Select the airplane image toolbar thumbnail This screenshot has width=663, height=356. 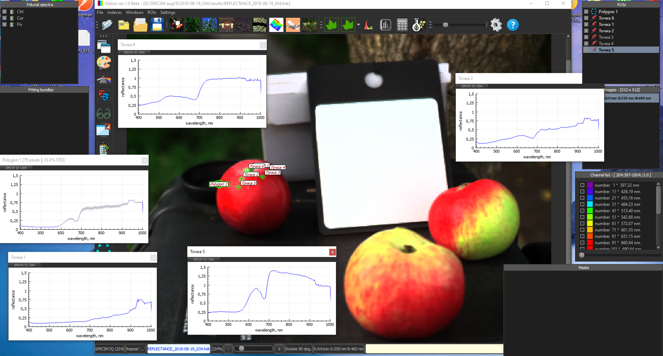pos(293,25)
